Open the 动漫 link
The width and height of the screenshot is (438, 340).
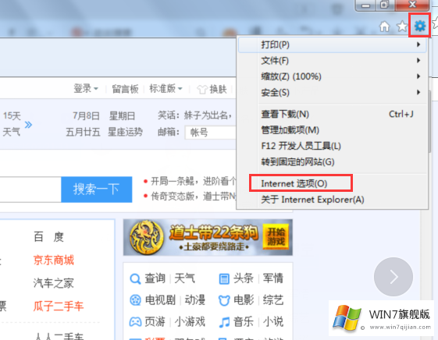point(195,300)
